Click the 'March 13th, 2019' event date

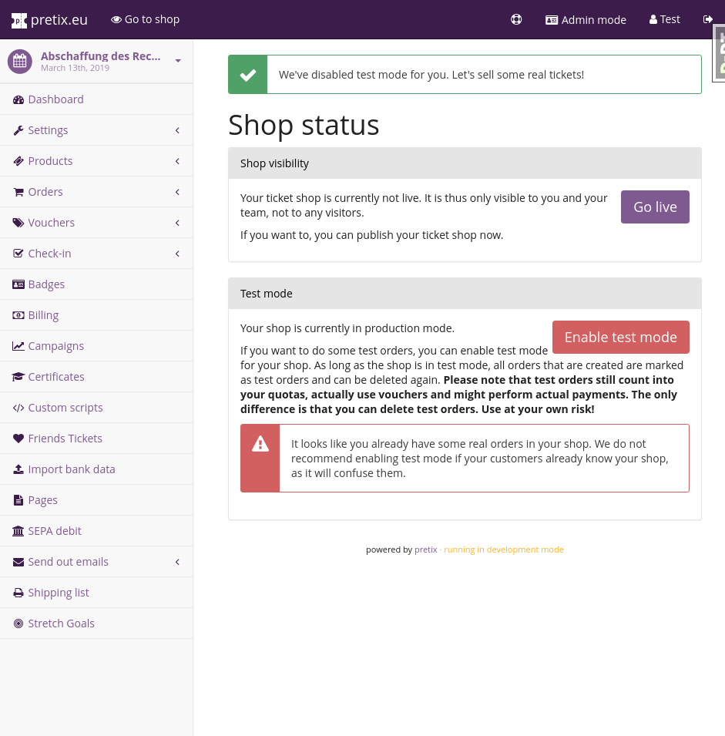(x=75, y=68)
